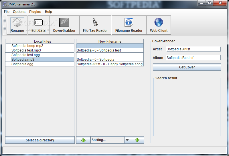Click the toolbar drag handle grip
This screenshot has width=229, height=156.
[x=5, y=25]
